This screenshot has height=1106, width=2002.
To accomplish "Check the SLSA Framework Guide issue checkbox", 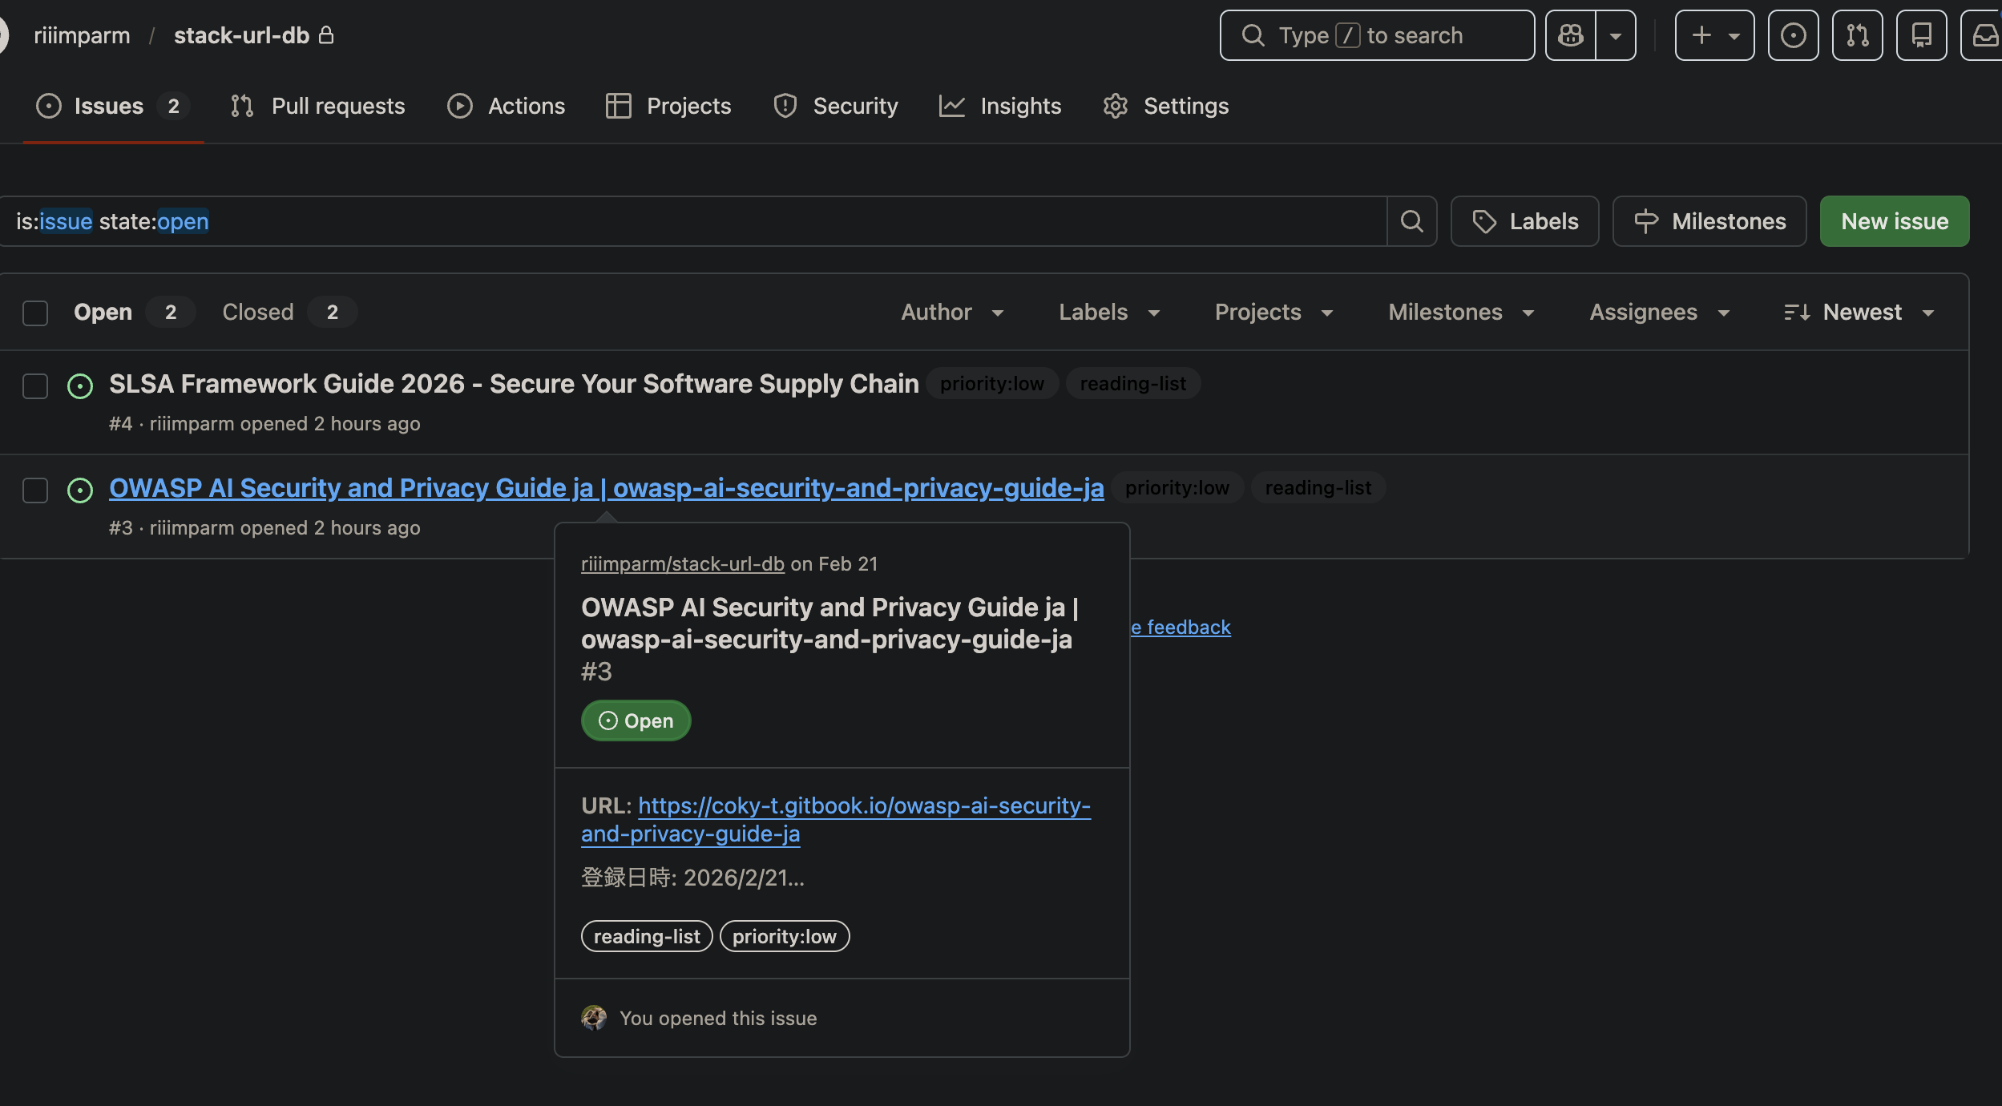I will coord(35,386).
